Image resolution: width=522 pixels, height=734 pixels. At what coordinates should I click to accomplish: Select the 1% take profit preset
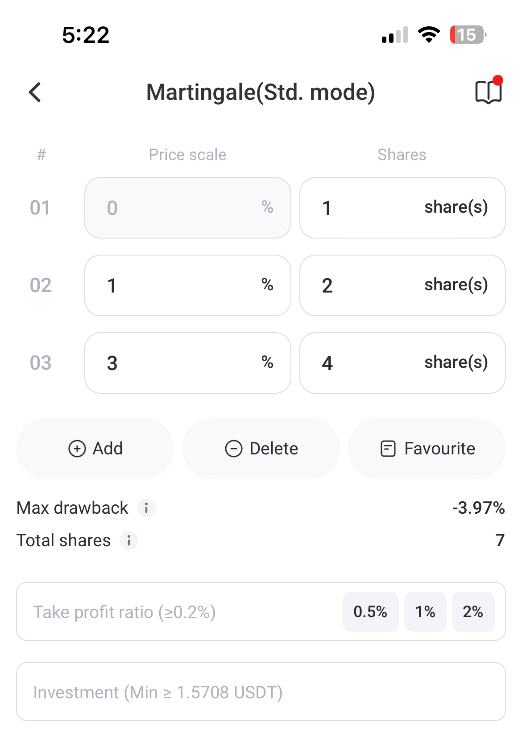(x=425, y=611)
